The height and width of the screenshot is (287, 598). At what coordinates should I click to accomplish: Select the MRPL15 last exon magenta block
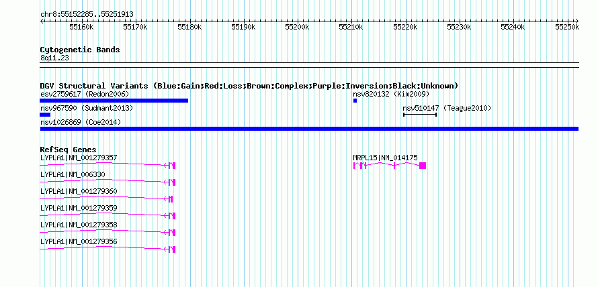point(423,165)
